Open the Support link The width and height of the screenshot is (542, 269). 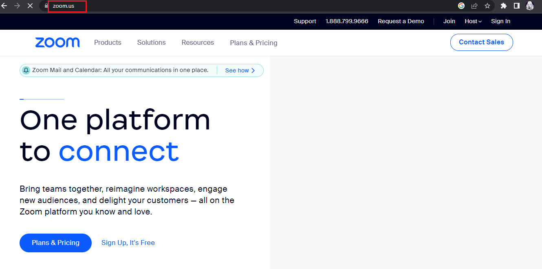[x=305, y=21]
